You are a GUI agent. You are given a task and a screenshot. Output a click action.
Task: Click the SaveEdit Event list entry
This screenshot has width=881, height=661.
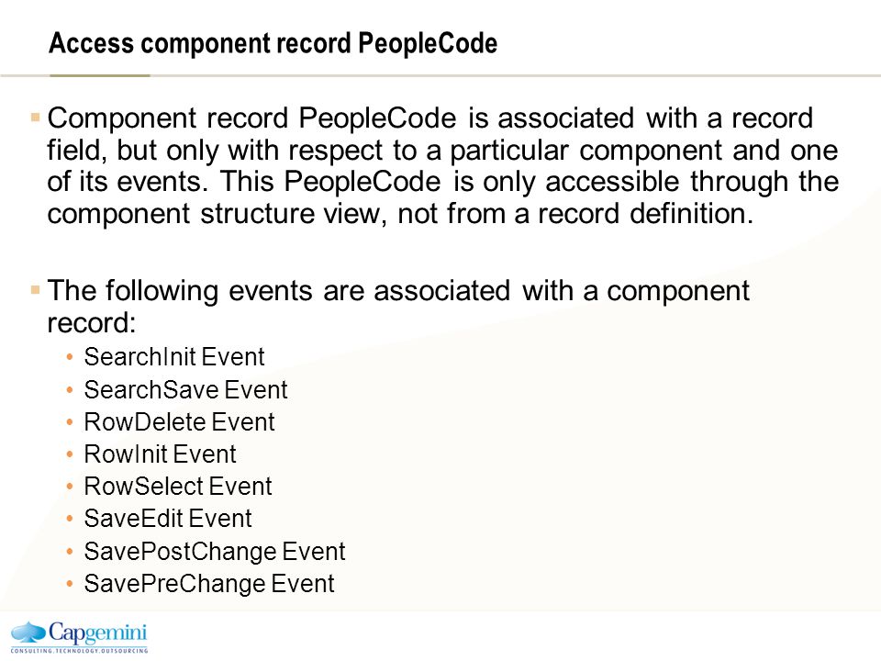[168, 519]
